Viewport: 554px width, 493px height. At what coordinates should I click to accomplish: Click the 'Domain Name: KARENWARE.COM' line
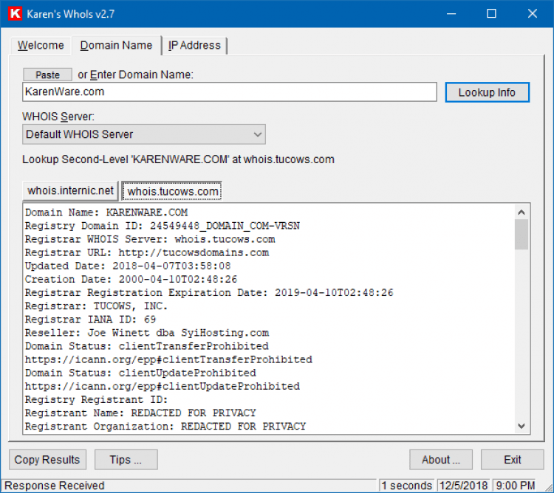106,213
